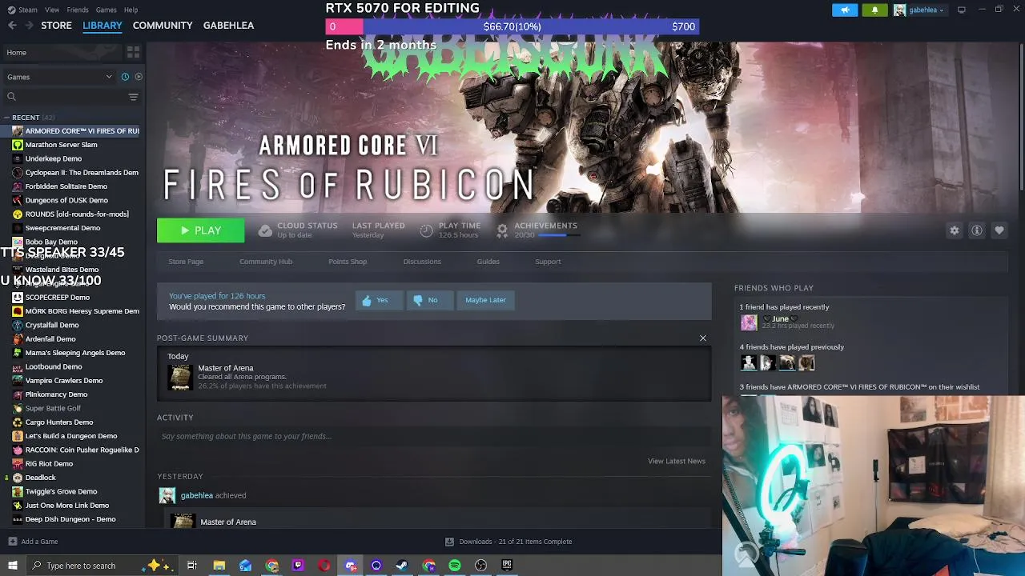The image size is (1025, 576).
Task: Open the Store Page link
Action: (186, 262)
